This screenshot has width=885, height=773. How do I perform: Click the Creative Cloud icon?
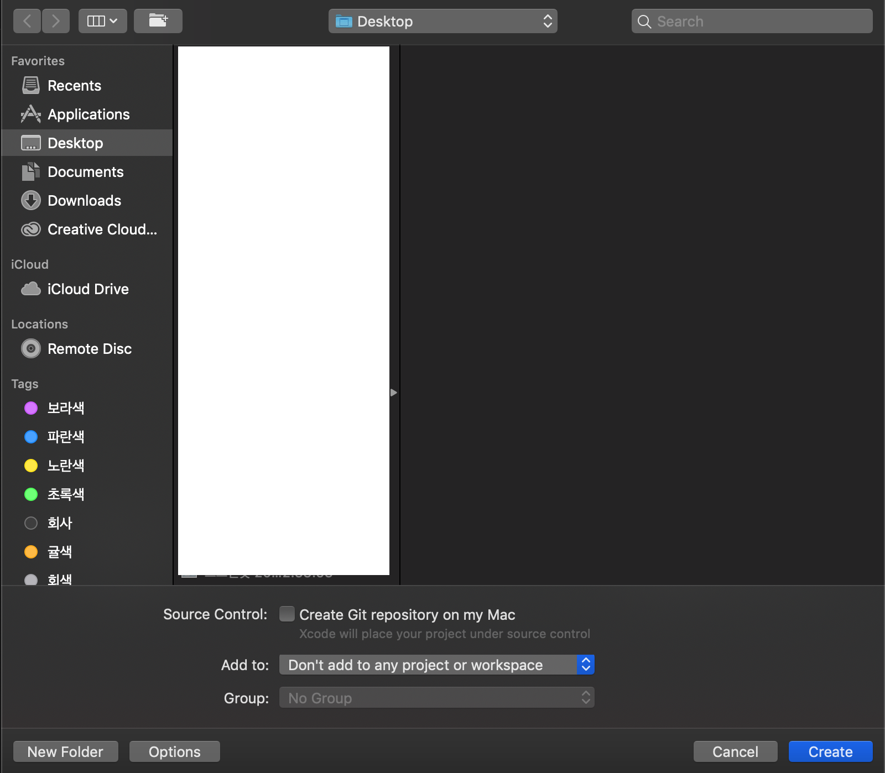point(31,229)
